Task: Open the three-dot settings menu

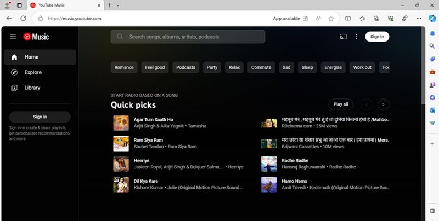Action: coord(356,37)
